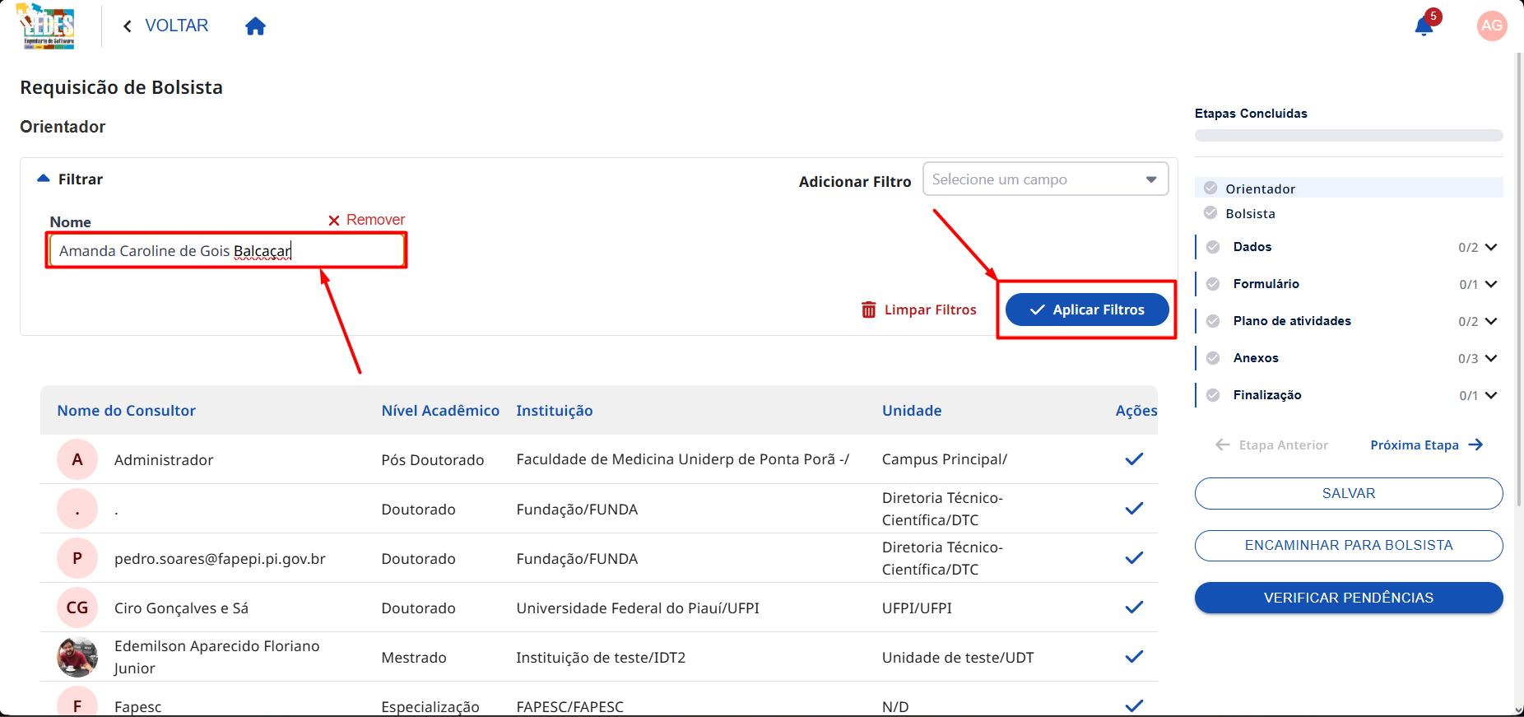The image size is (1524, 717).
Task: Open the AG user avatar menu
Action: click(x=1492, y=26)
